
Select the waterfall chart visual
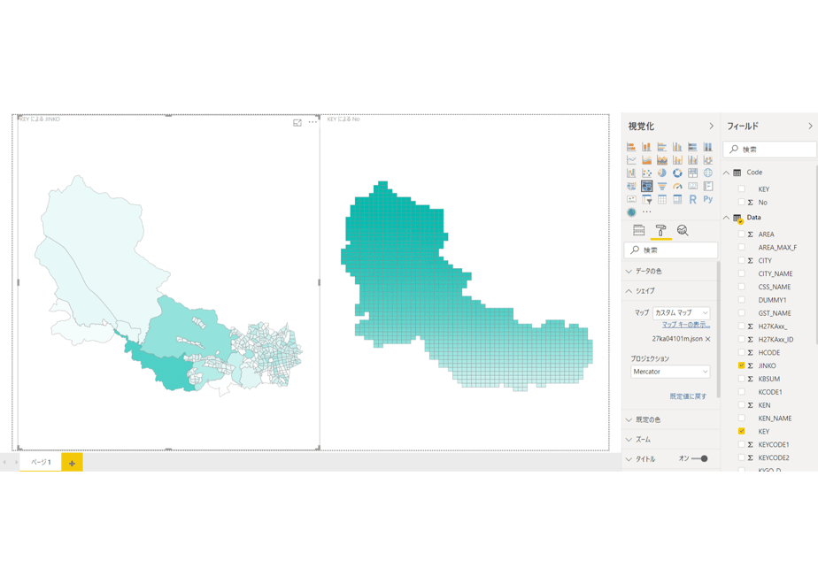coord(631,173)
